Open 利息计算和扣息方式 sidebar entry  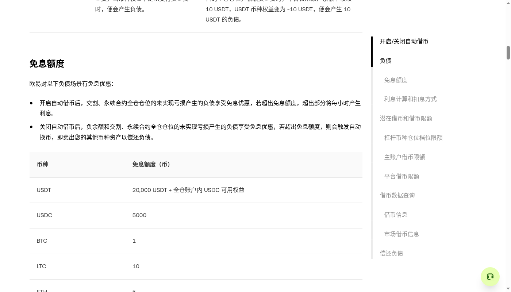pos(410,99)
